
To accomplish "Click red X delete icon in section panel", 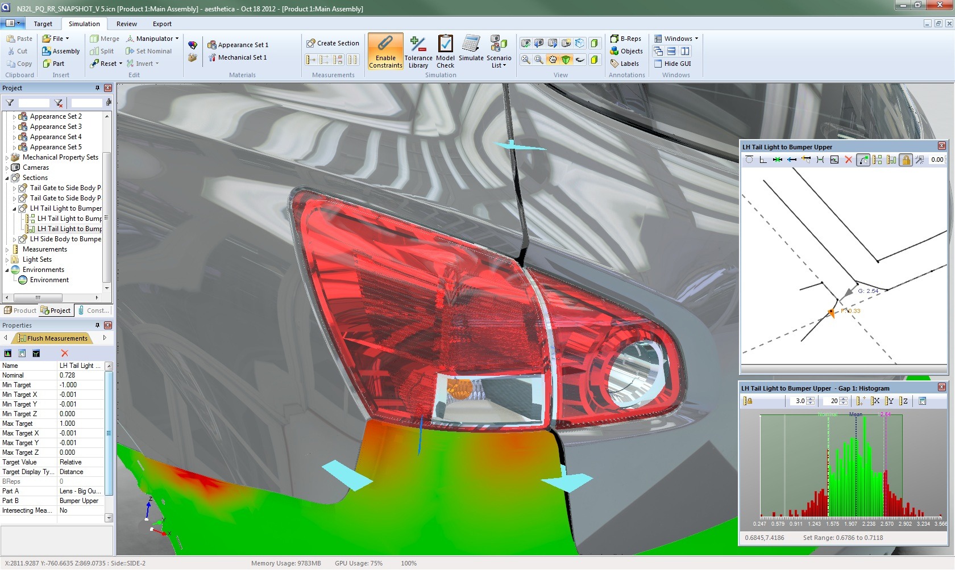I will tap(849, 160).
